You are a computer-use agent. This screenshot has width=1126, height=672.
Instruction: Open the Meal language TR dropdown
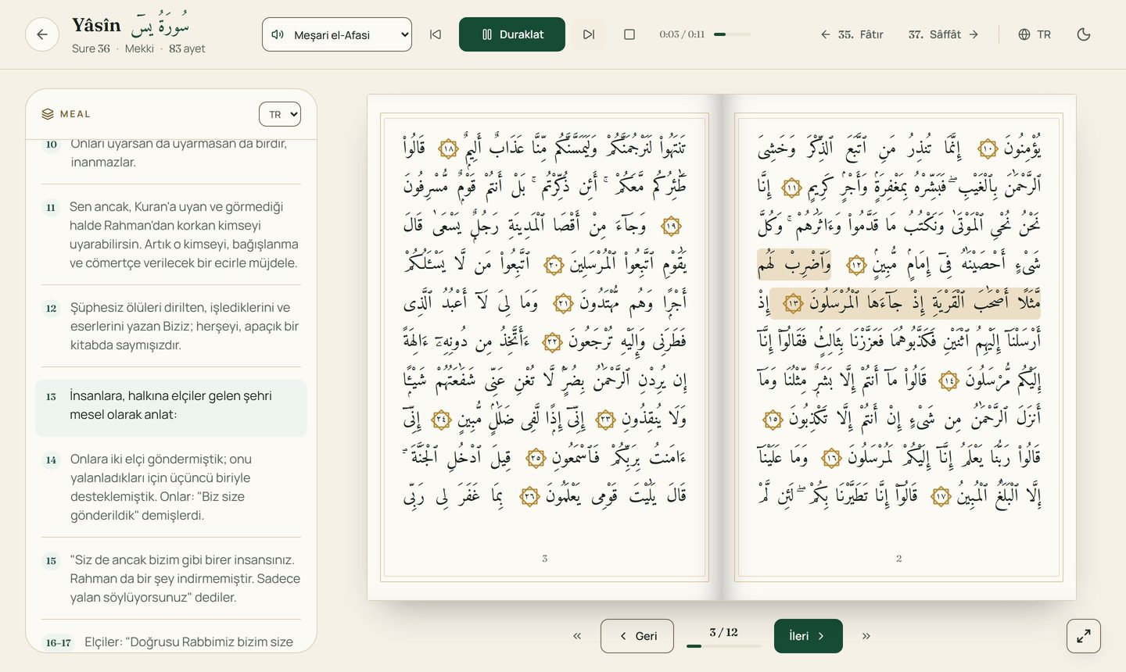coord(280,114)
